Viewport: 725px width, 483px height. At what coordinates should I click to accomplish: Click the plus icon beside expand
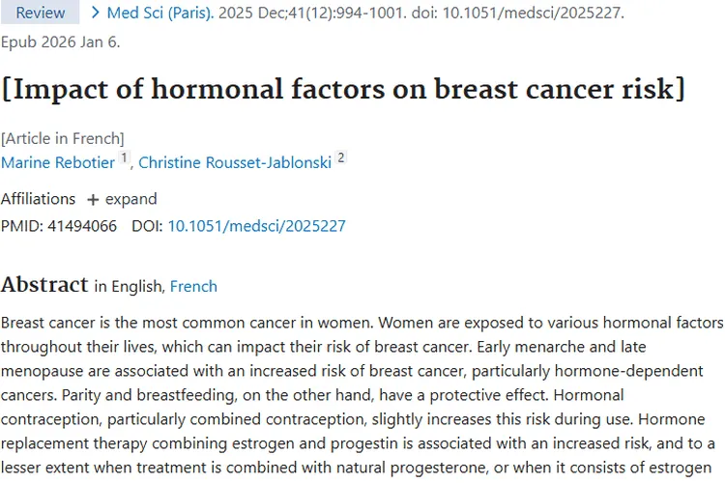(x=93, y=199)
